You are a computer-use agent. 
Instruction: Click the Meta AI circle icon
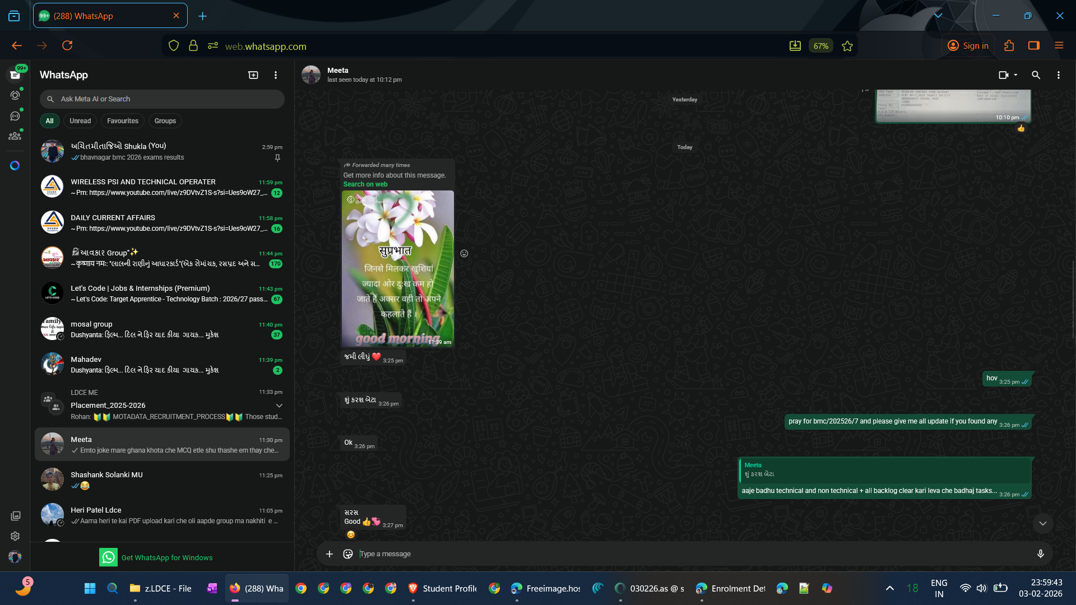pyautogui.click(x=15, y=166)
